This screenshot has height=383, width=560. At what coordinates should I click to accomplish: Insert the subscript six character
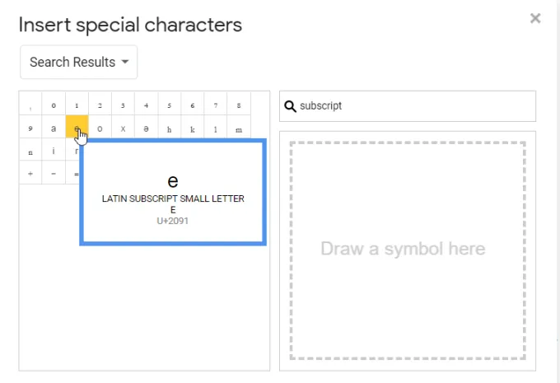193,105
